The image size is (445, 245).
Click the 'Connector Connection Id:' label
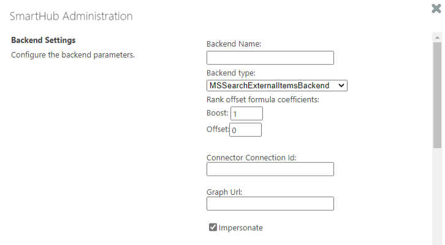(x=251, y=157)
